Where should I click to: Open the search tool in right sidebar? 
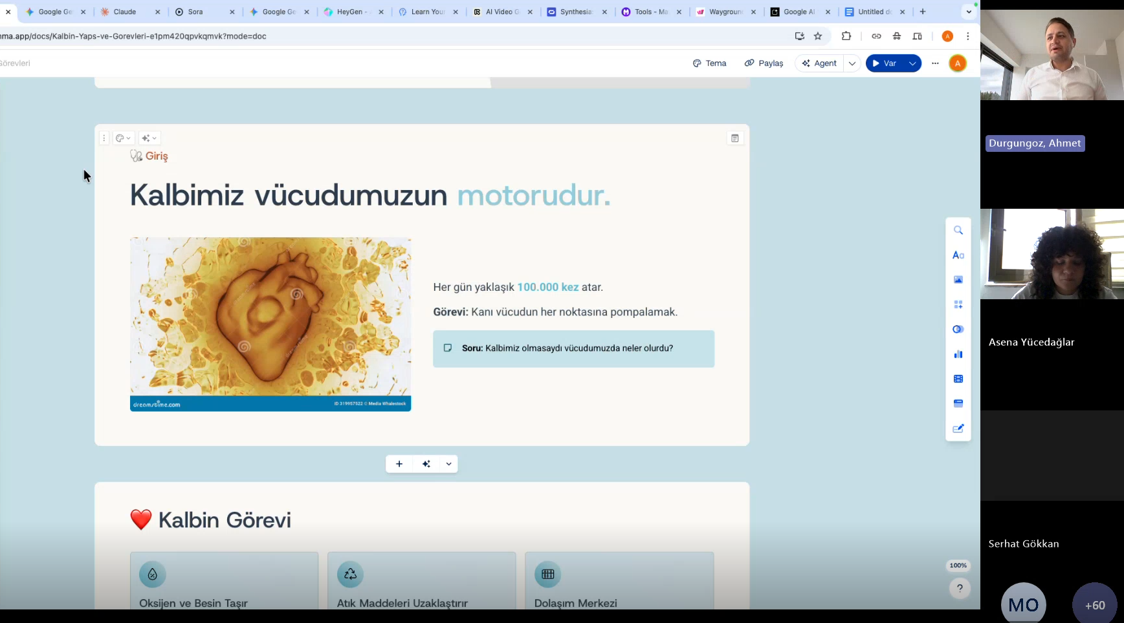(958, 230)
